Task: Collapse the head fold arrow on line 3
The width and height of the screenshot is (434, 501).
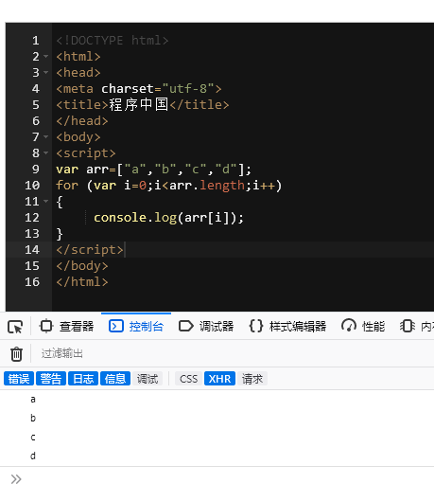Action: [x=46, y=73]
